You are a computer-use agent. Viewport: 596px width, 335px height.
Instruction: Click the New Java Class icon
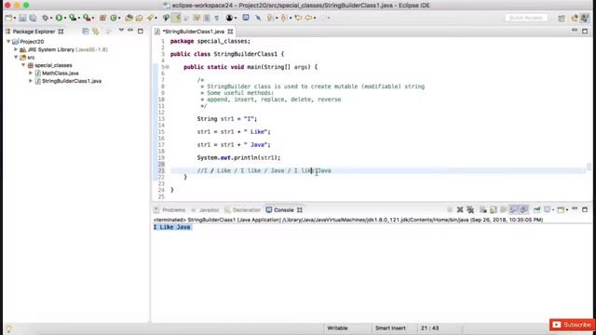point(114,18)
